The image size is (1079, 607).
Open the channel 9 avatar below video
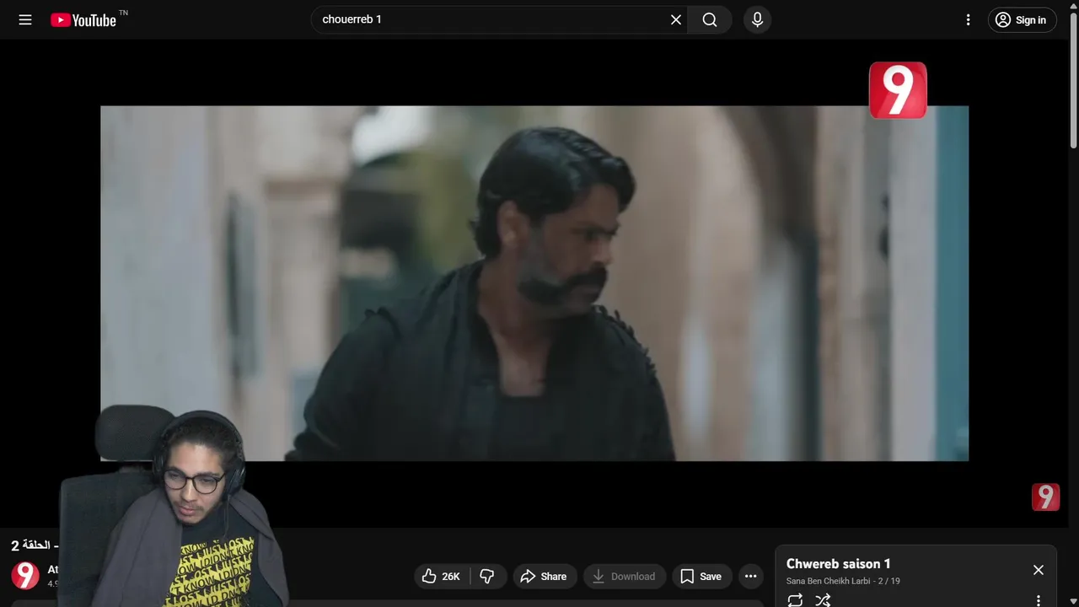pos(25,576)
